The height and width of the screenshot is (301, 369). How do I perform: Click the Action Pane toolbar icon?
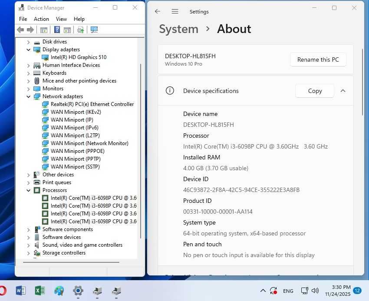(x=67, y=30)
